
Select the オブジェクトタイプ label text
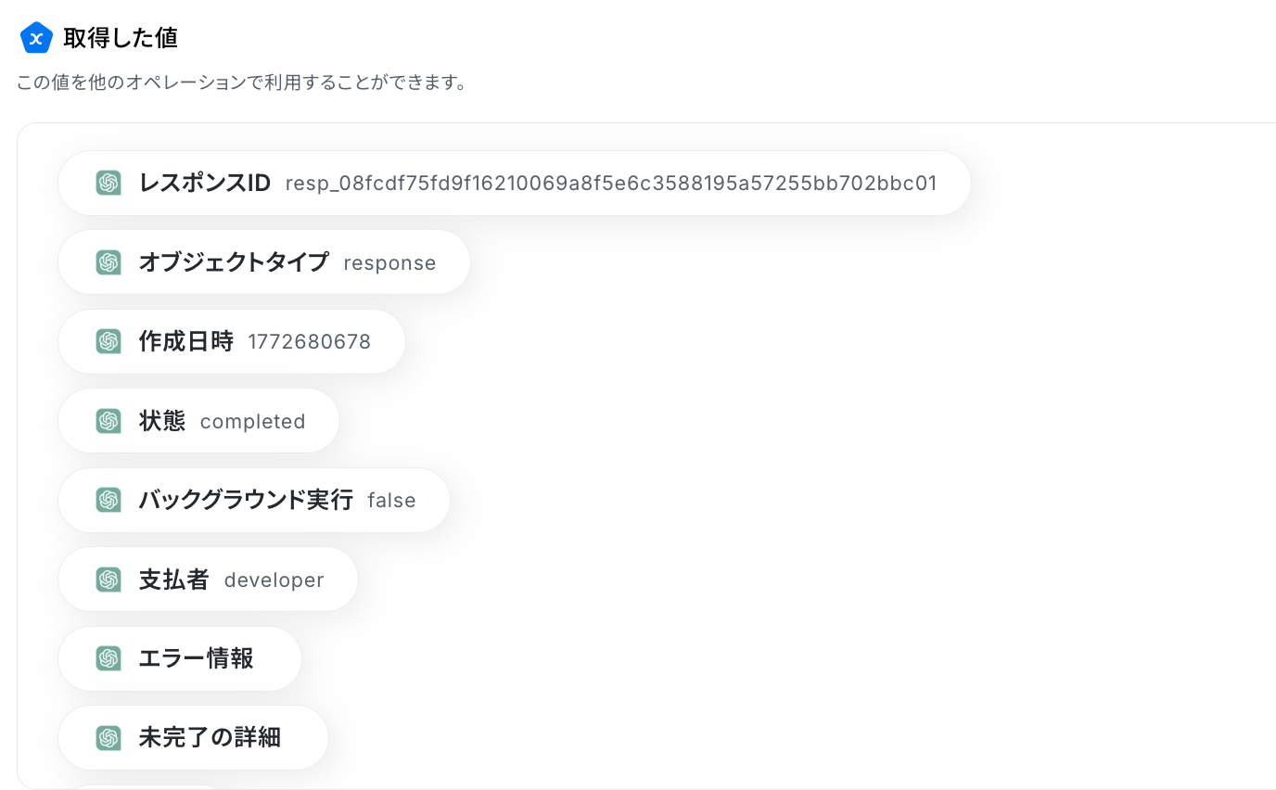point(234,262)
